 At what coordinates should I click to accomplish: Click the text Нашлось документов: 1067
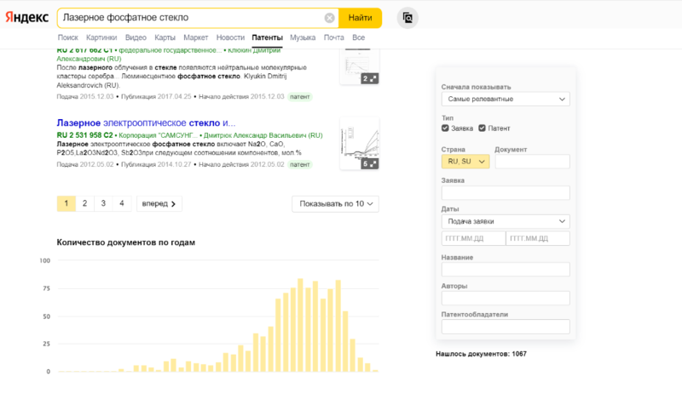[481, 354]
